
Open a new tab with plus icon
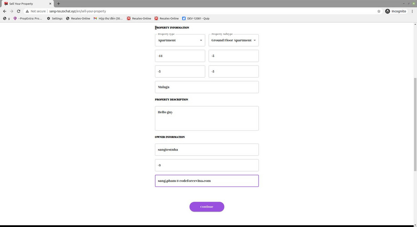[x=58, y=3]
